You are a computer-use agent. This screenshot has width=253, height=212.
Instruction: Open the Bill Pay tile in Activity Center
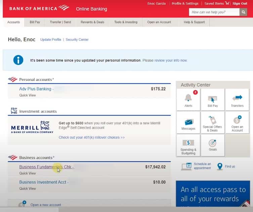click(x=213, y=100)
